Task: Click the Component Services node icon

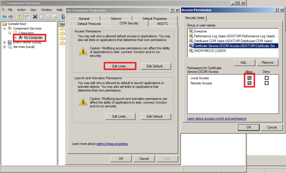Action: coord(10,28)
